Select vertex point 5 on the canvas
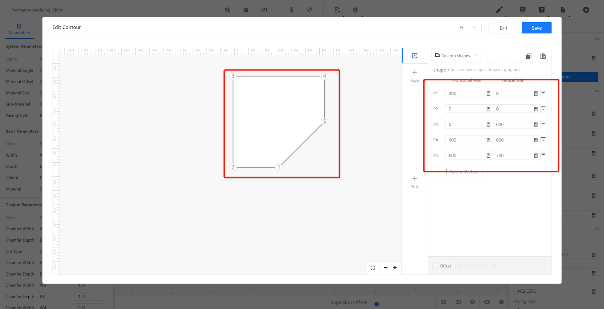This screenshot has height=309, width=604. [324, 122]
